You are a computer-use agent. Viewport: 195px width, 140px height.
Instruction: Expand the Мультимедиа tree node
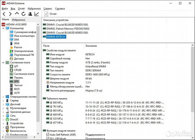(3, 108)
